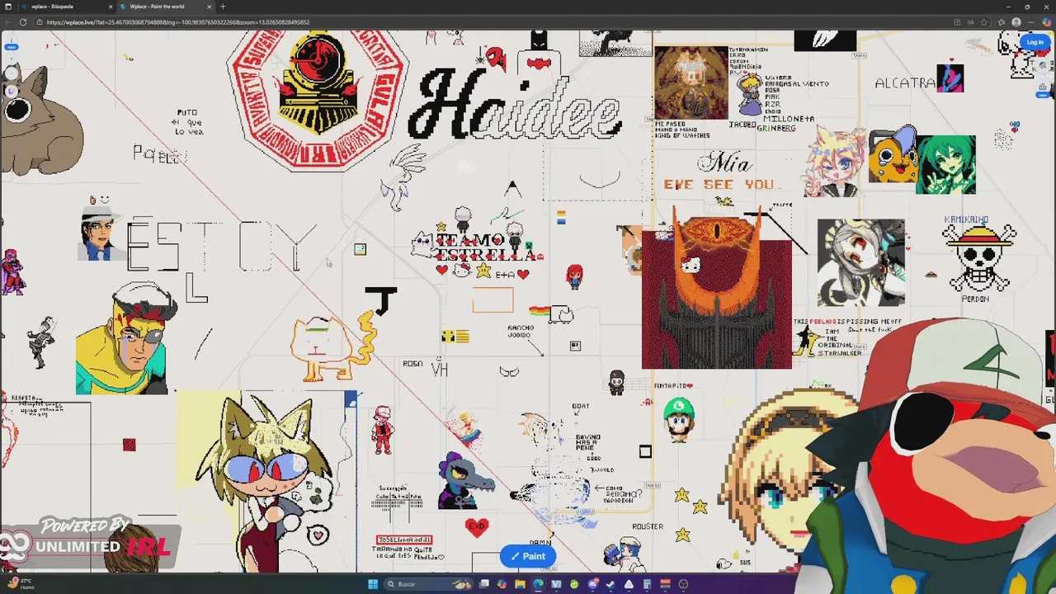Open the weather widget in the taskbar
Viewport: 1056px width, 594px height.
coord(21,584)
